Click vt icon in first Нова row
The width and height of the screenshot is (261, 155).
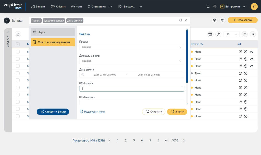(x=251, y=52)
